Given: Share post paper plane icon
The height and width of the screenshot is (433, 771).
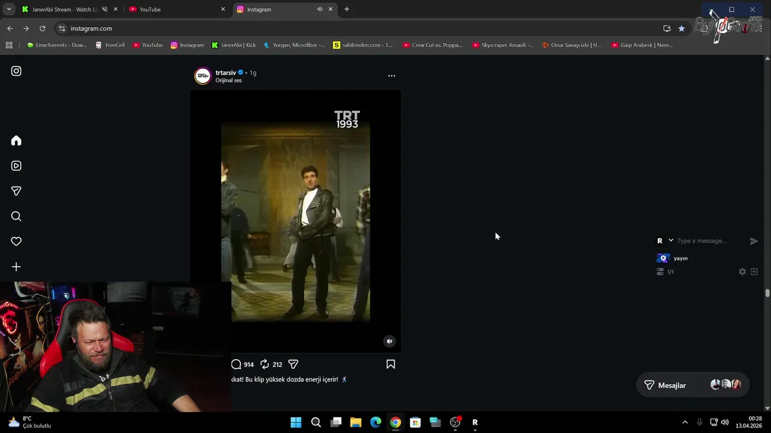Looking at the screenshot, I should click(x=293, y=364).
